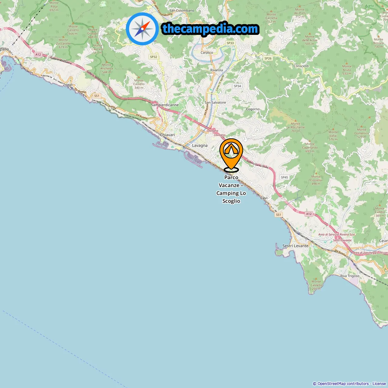Click the Lavagna town label

point(200,145)
